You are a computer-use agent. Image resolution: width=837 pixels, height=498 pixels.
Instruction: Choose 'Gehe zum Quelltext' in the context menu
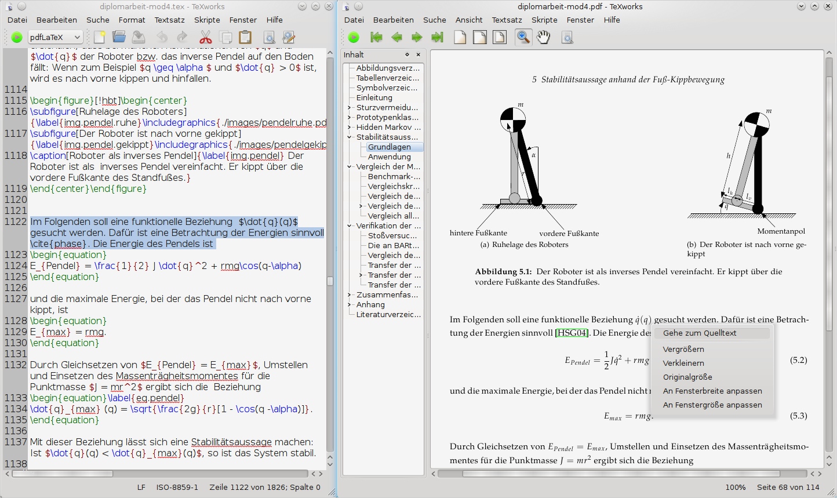(700, 333)
